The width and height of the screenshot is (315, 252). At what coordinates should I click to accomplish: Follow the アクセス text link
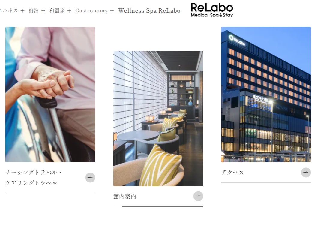232,172
